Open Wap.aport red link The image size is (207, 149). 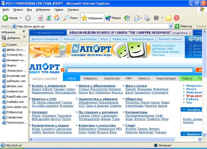(194, 96)
